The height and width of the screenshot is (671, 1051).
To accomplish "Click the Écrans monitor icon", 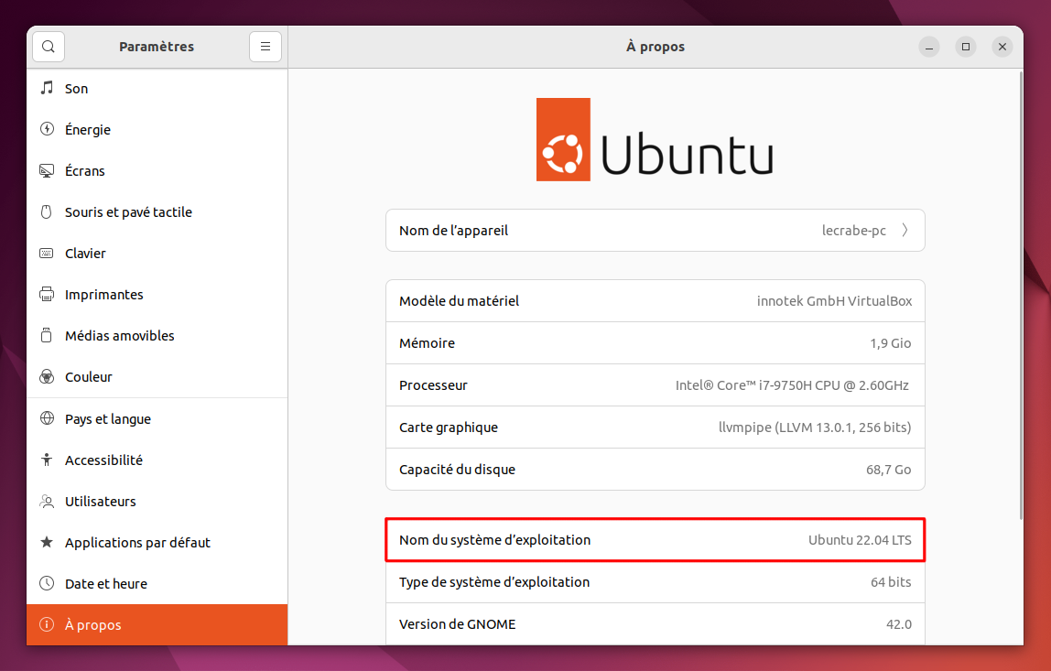I will tap(47, 170).
